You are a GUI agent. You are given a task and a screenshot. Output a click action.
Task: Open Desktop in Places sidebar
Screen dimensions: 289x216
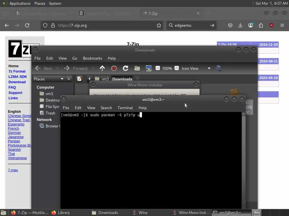pos(50,100)
